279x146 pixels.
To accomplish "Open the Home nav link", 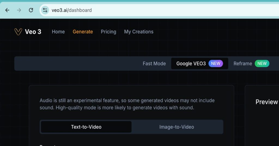I will click(x=58, y=32).
